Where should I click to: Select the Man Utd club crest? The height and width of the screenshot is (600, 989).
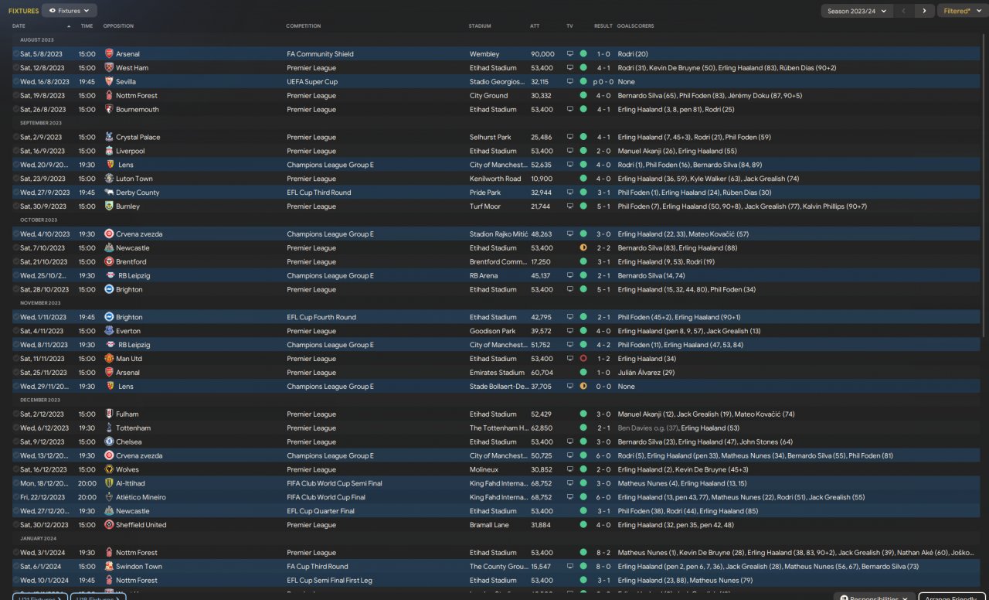pos(109,360)
